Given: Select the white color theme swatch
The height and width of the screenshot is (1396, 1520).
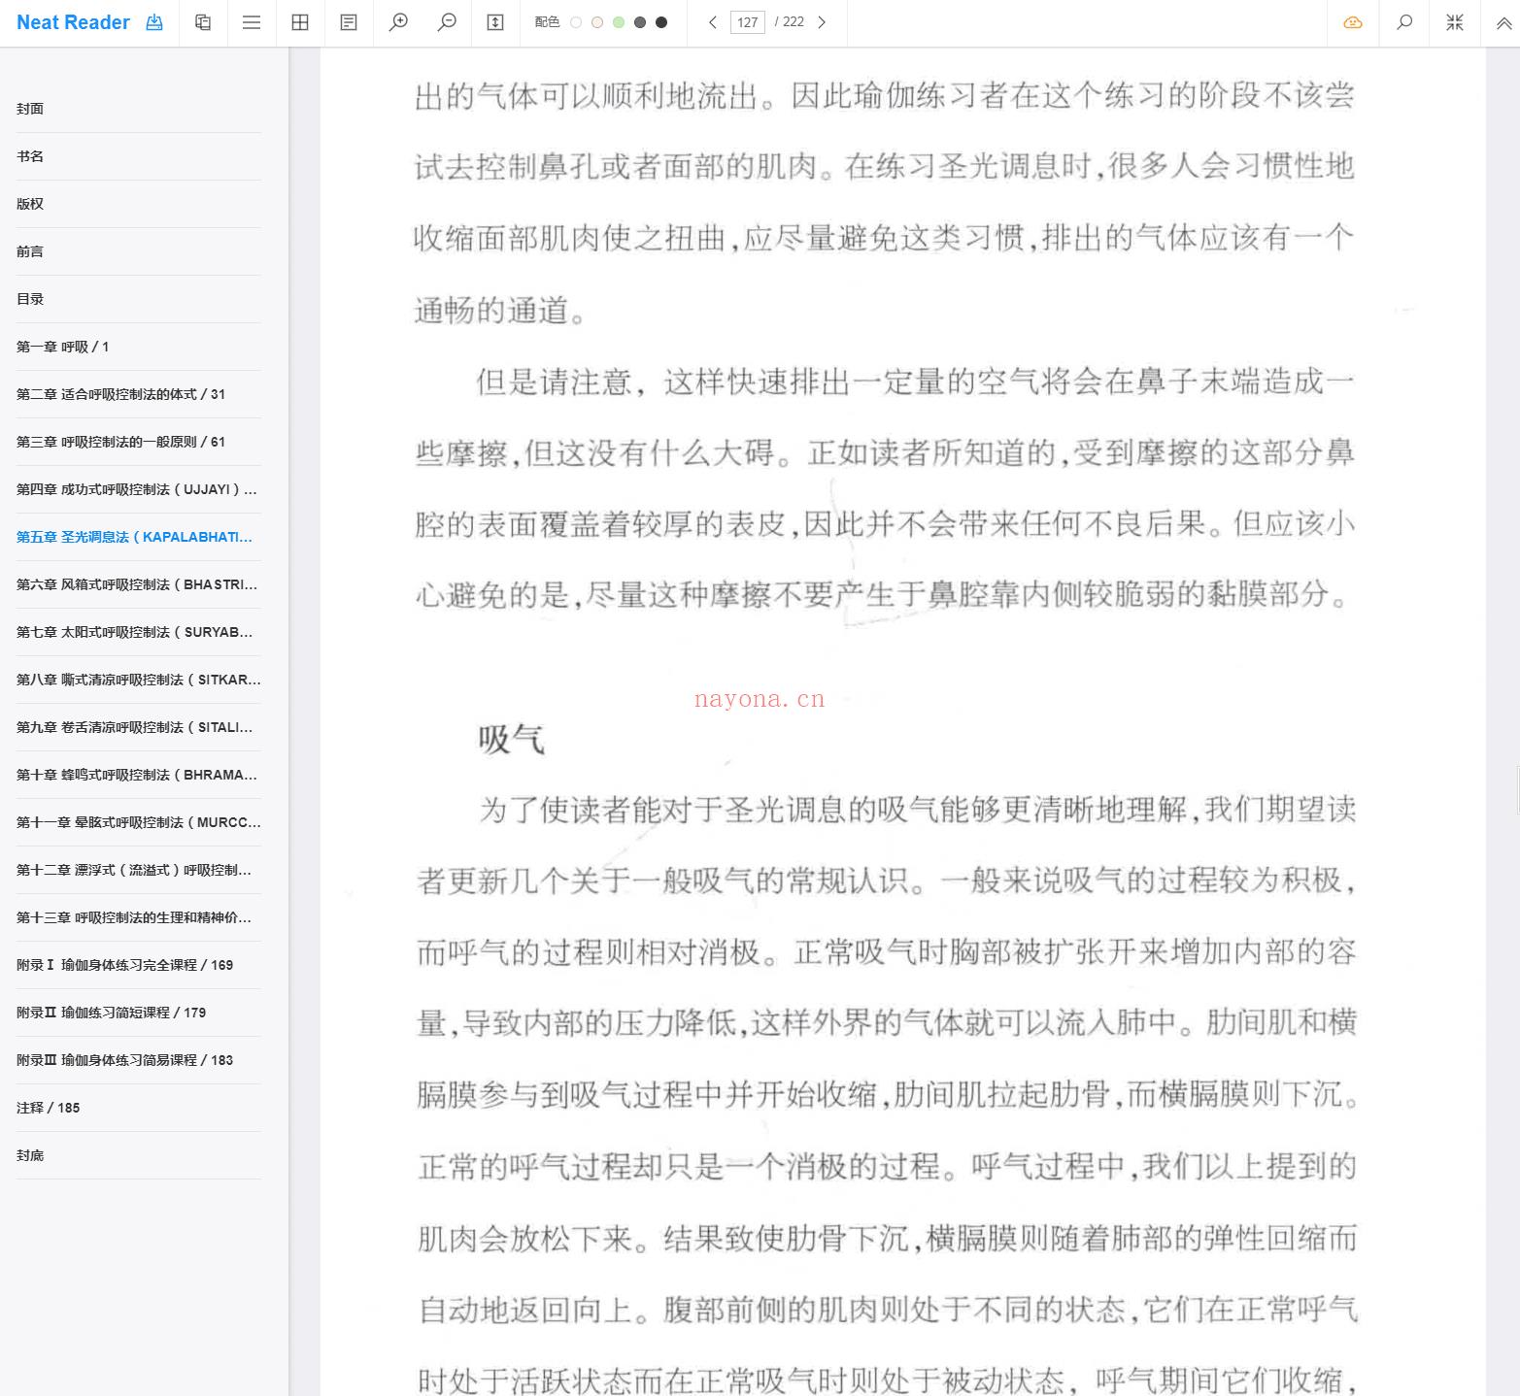Looking at the screenshot, I should point(576,22).
